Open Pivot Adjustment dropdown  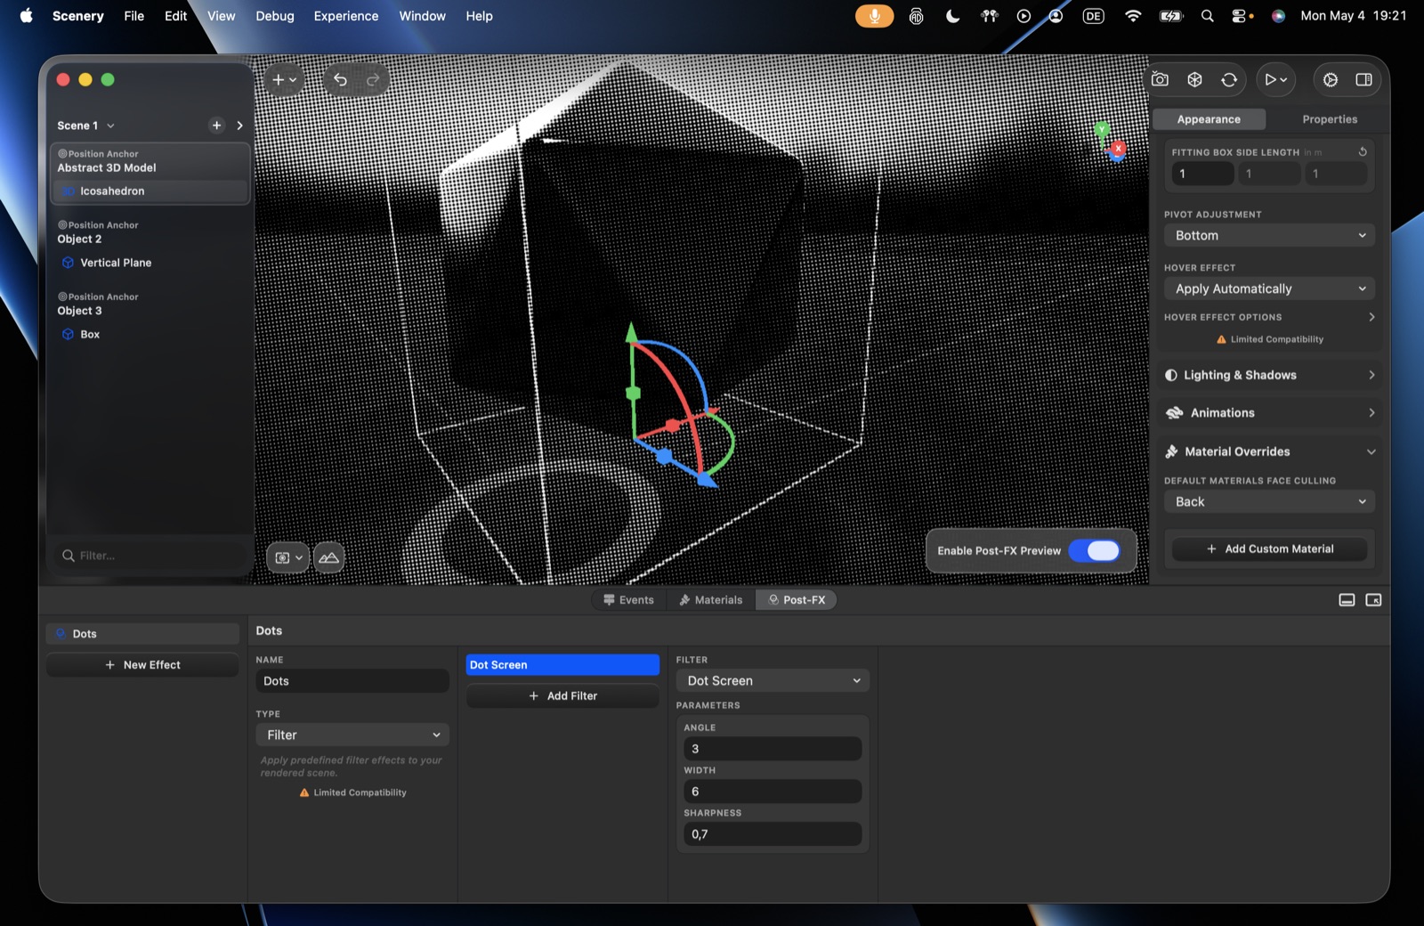coord(1269,236)
